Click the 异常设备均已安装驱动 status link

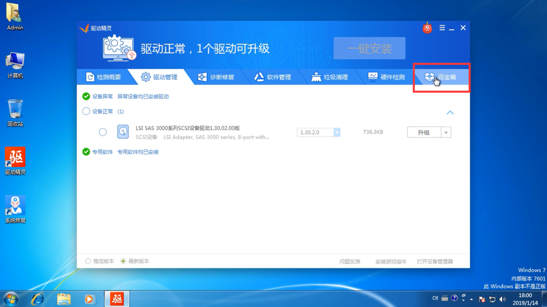point(143,97)
